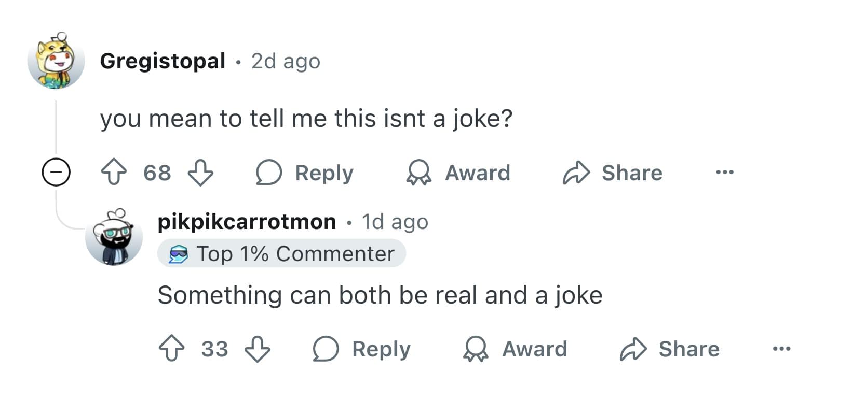Downvote Gregistopal's comment
The width and height of the screenshot is (866, 401).
click(200, 173)
